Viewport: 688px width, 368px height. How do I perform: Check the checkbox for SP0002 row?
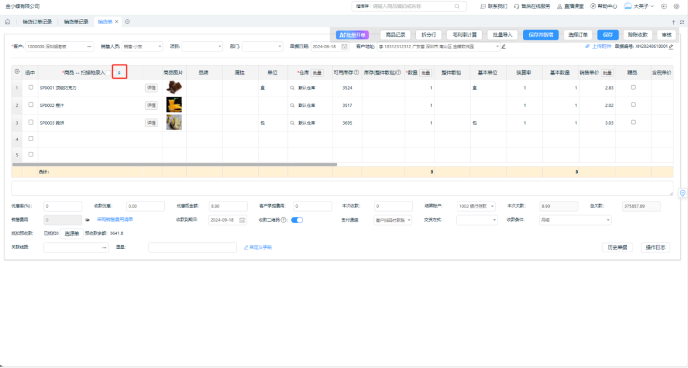[x=31, y=105]
